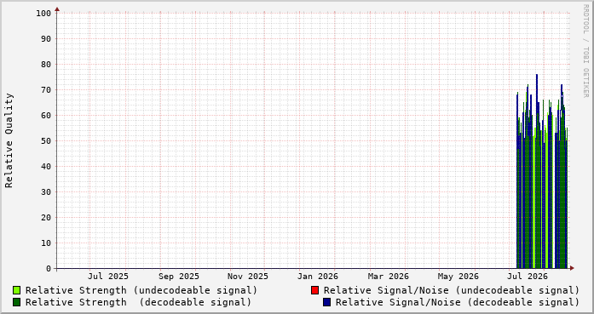Click the blue decodeable Signal/Noise swatch

tap(326, 302)
